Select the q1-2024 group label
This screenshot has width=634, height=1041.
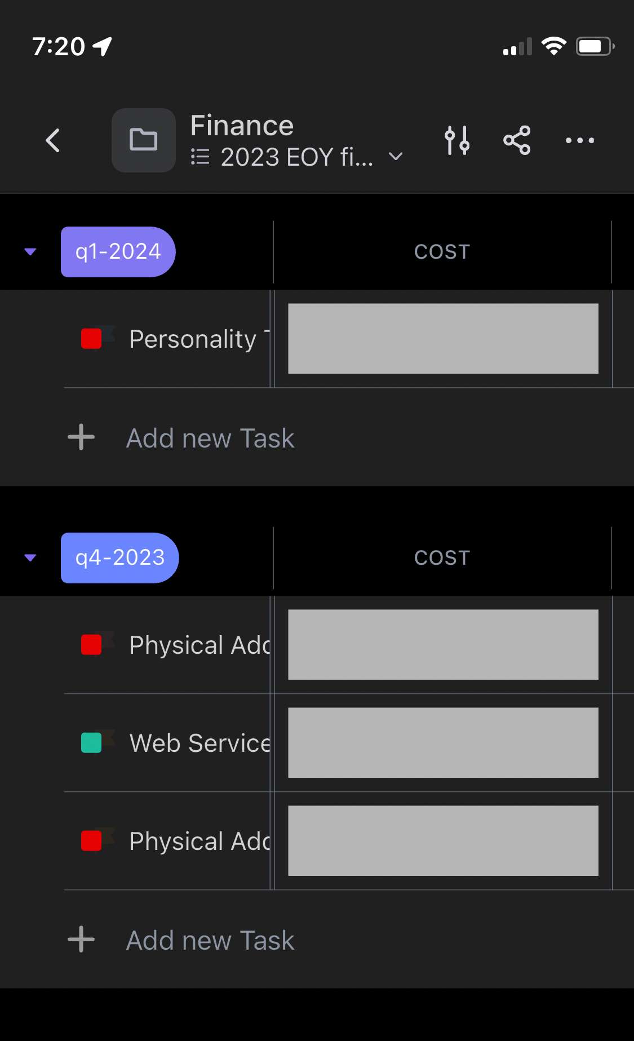point(118,252)
